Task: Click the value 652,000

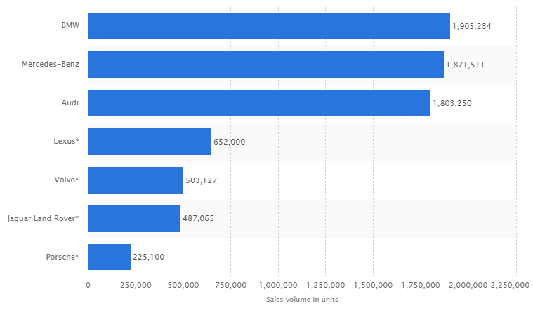Action: click(229, 142)
